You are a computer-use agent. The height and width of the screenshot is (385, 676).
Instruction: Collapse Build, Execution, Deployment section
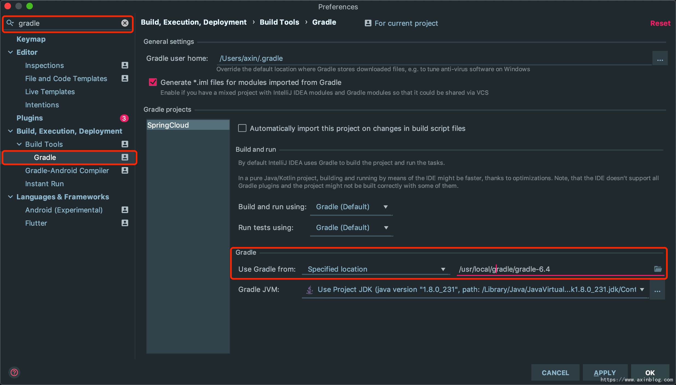point(10,131)
